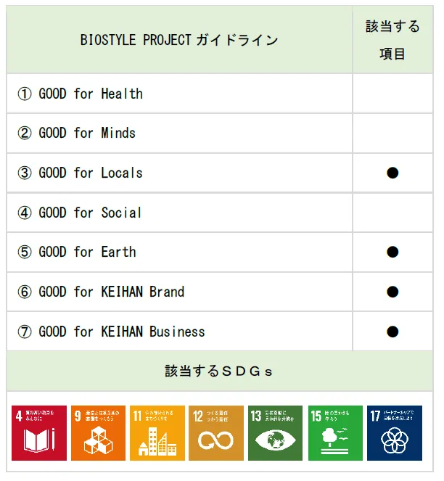
Task: Click the 該当する項目 column header
Action: pyautogui.click(x=392, y=40)
